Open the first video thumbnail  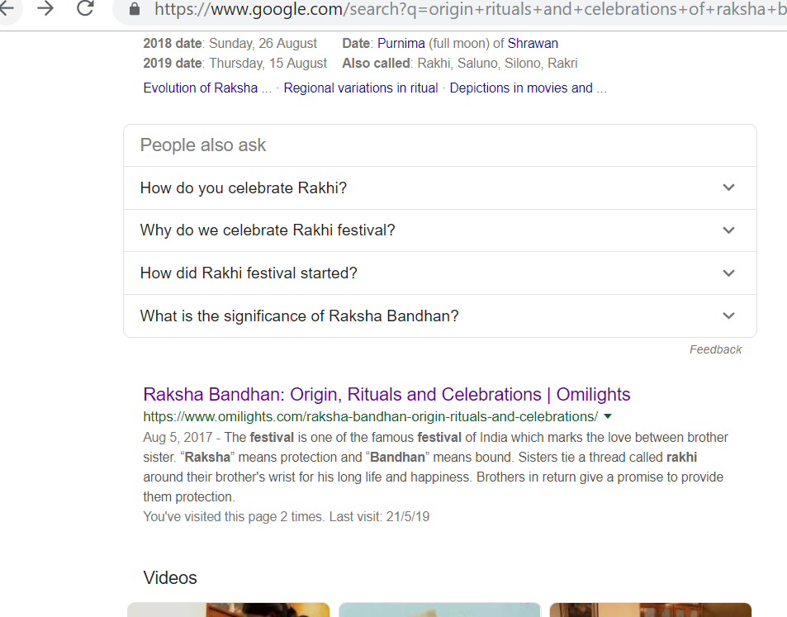tap(228, 610)
